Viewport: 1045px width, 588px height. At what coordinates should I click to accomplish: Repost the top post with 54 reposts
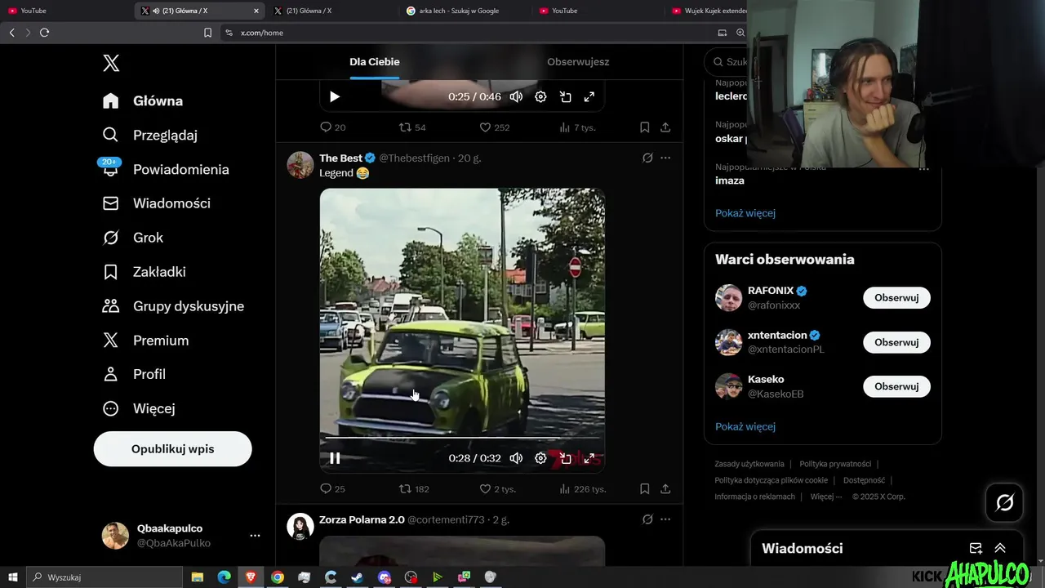[x=412, y=127]
